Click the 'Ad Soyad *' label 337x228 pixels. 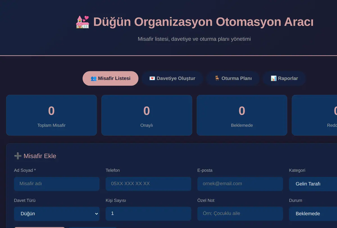25,170
